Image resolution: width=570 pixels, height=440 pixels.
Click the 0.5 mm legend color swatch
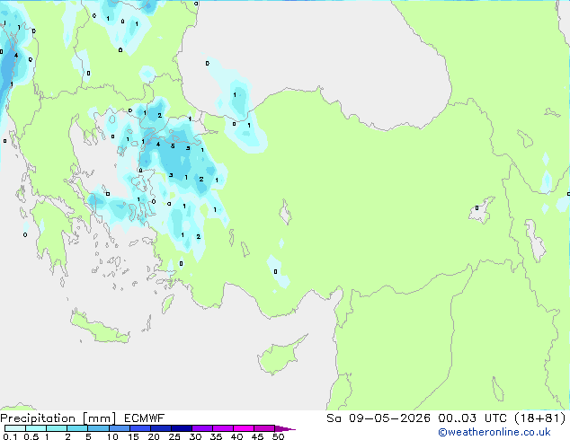pos(36,428)
